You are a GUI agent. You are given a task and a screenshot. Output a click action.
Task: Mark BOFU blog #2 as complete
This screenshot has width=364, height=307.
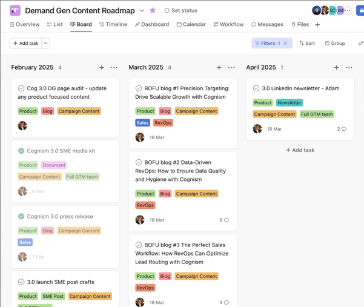pyautogui.click(x=139, y=162)
